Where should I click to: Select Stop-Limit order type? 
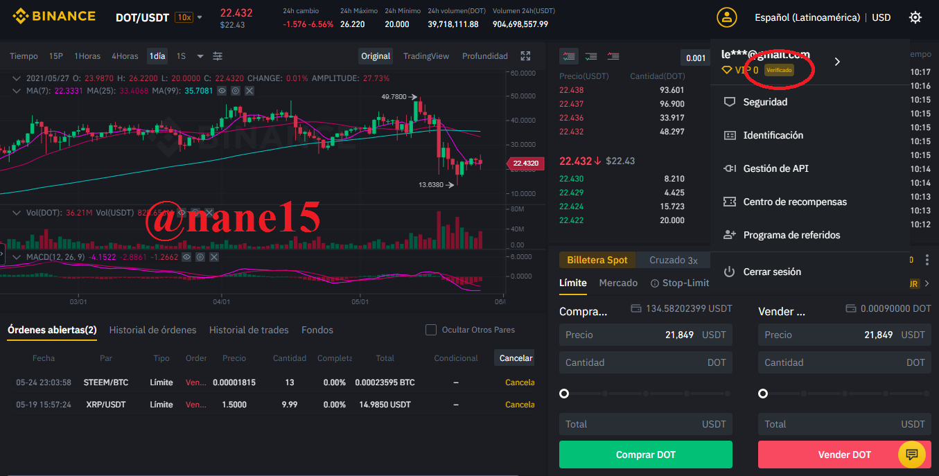[x=685, y=283]
